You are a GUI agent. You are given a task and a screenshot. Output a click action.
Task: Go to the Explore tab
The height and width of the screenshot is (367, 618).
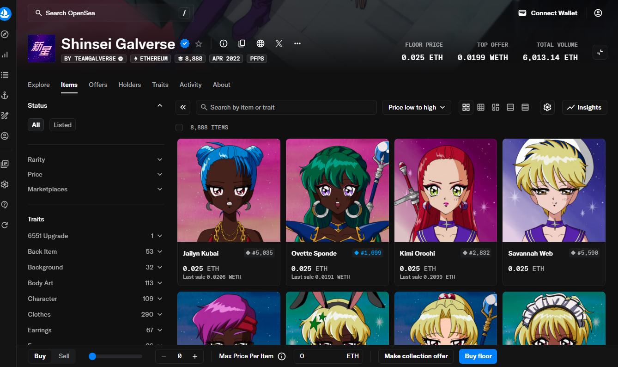39,85
